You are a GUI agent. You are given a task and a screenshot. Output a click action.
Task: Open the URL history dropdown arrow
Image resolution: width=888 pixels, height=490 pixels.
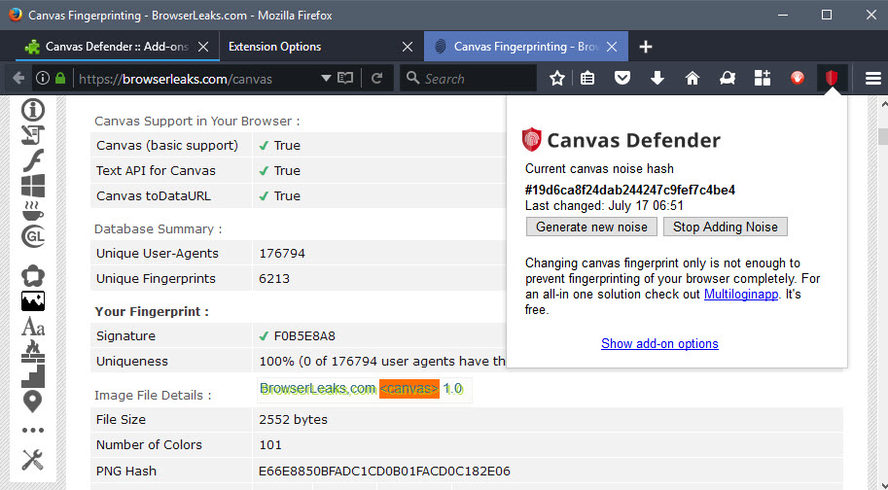coord(326,78)
